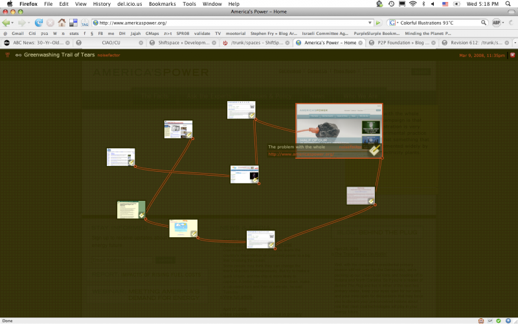Click the pink page thumbnail in the trail

coord(361,196)
